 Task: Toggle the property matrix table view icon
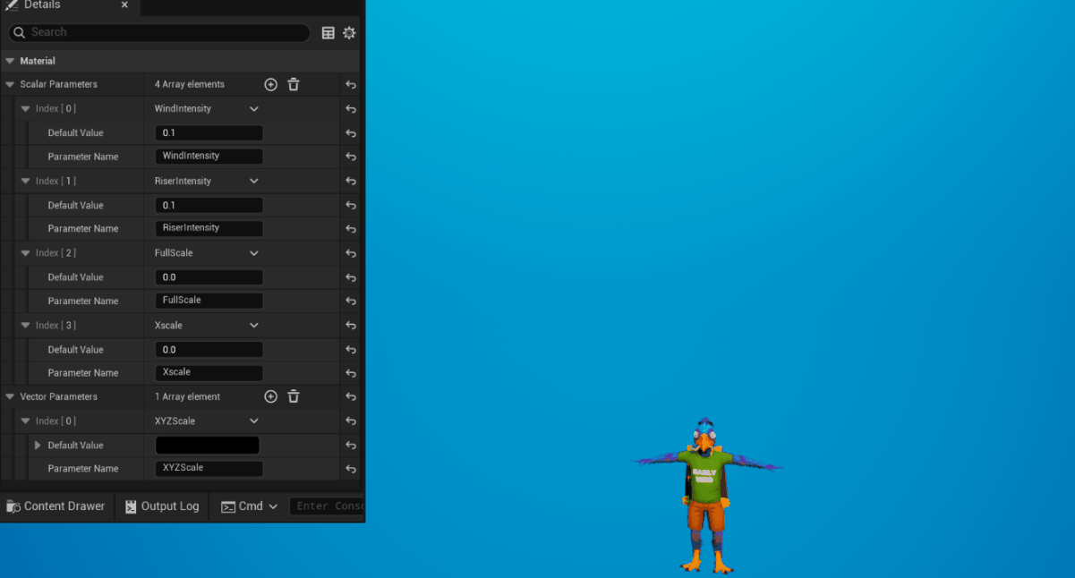coord(328,33)
